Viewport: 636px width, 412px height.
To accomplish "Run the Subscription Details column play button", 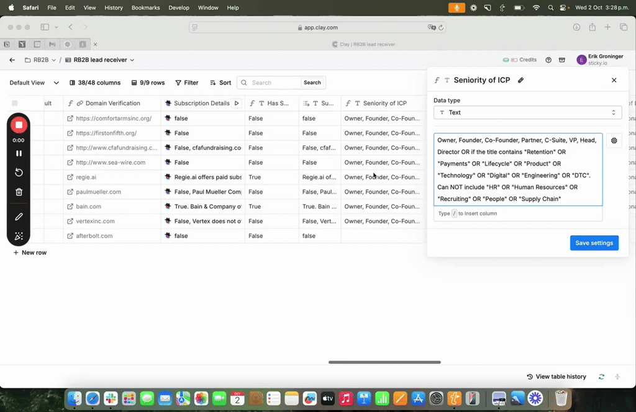I will (236, 103).
